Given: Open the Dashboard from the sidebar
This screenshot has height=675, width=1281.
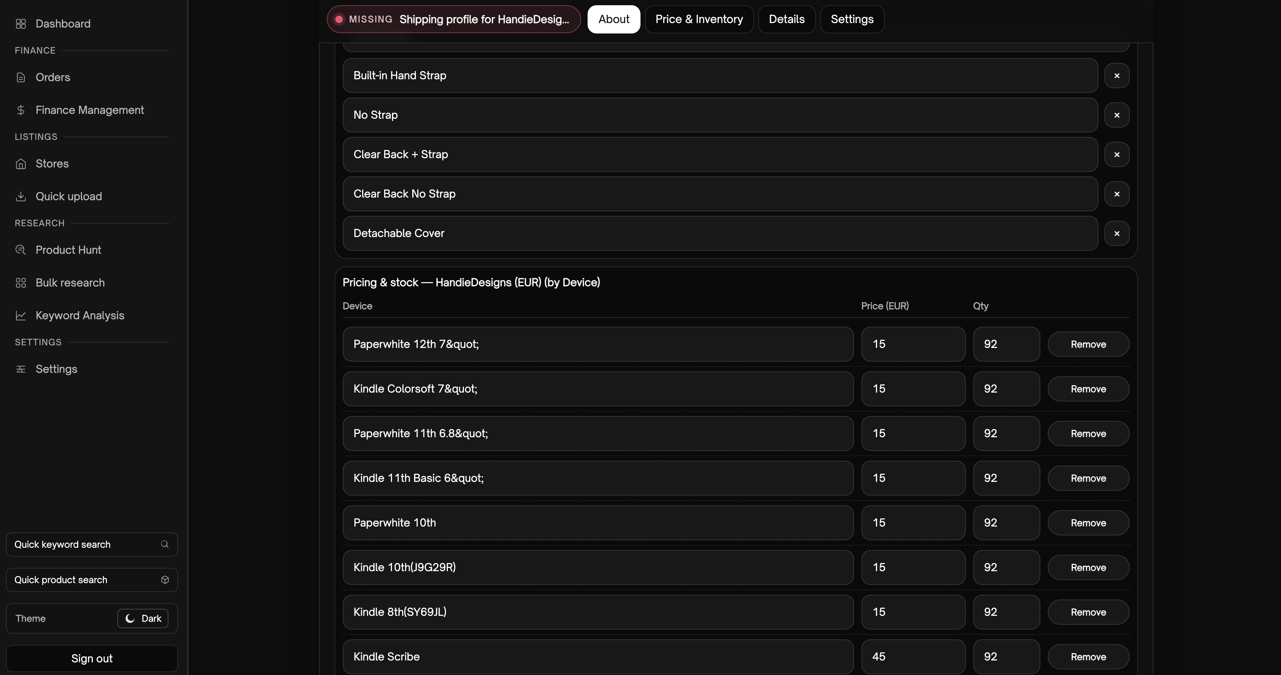Looking at the screenshot, I should 63,23.
